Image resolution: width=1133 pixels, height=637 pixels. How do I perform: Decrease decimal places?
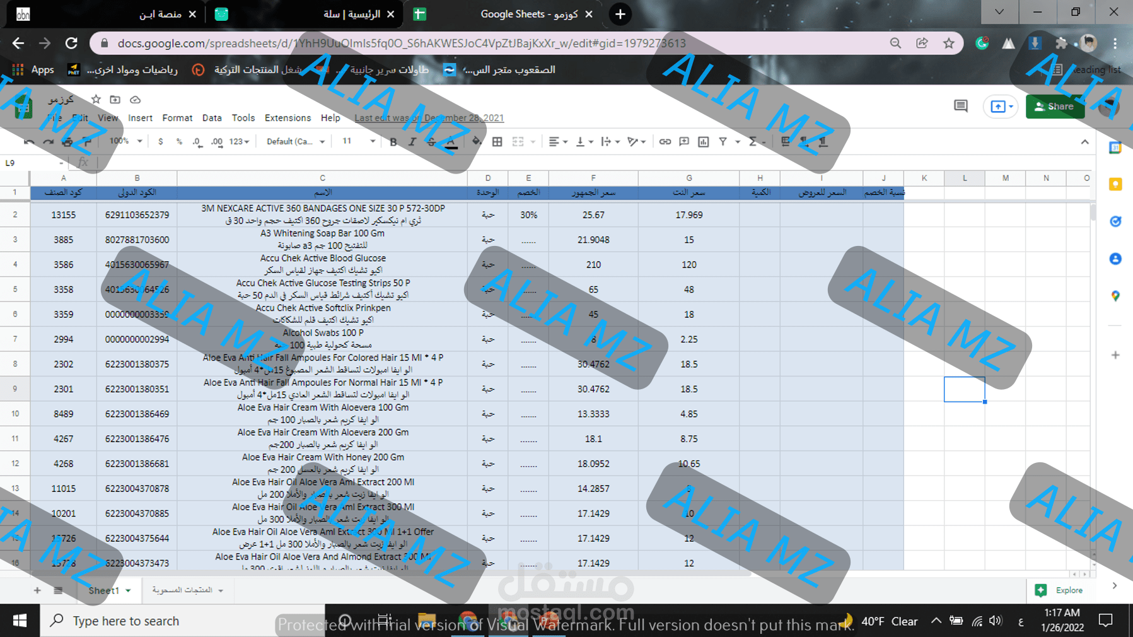(197, 142)
